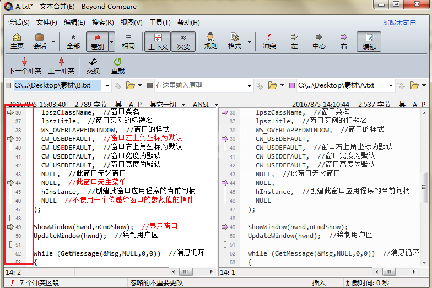Viewport: 432px width, 288px height.
Task: Toggle 次要 minor differences
Action: coord(183,41)
